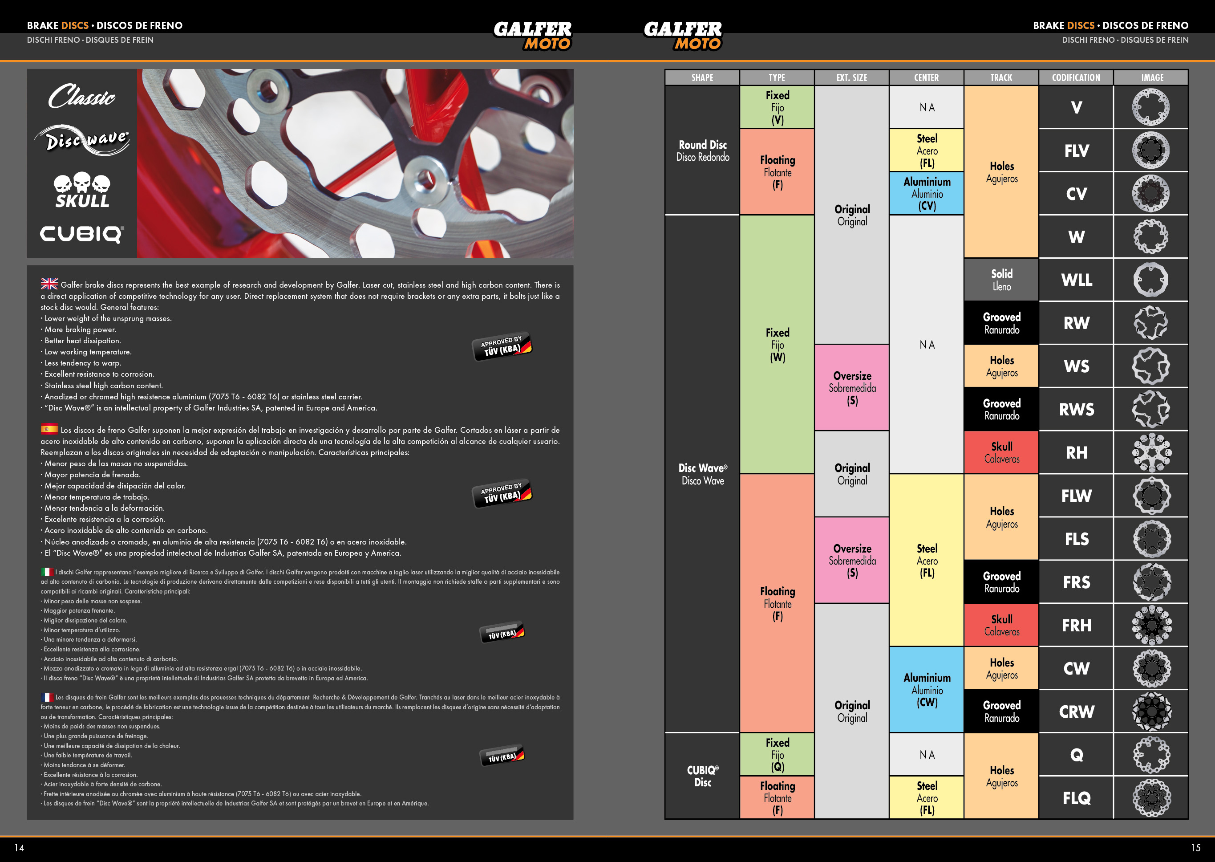This screenshot has width=1215, height=862.
Task: Click the Classic script logo
Action: [82, 96]
